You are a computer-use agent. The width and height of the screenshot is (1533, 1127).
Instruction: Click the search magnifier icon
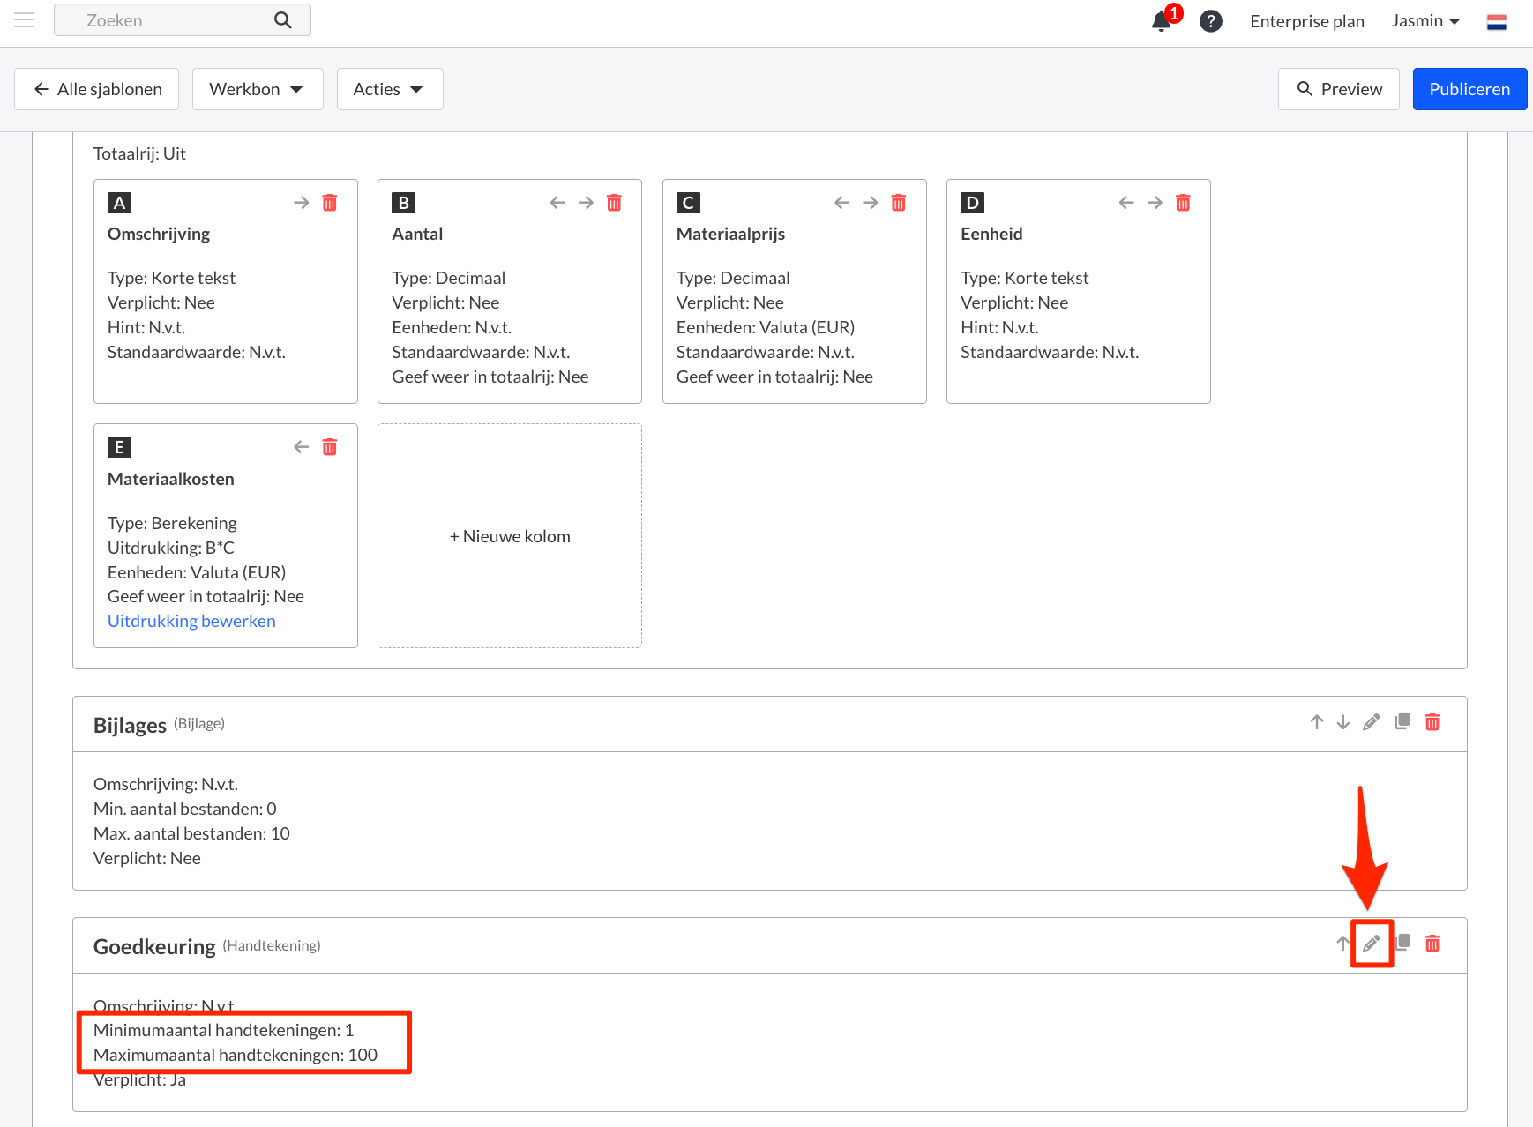282,19
